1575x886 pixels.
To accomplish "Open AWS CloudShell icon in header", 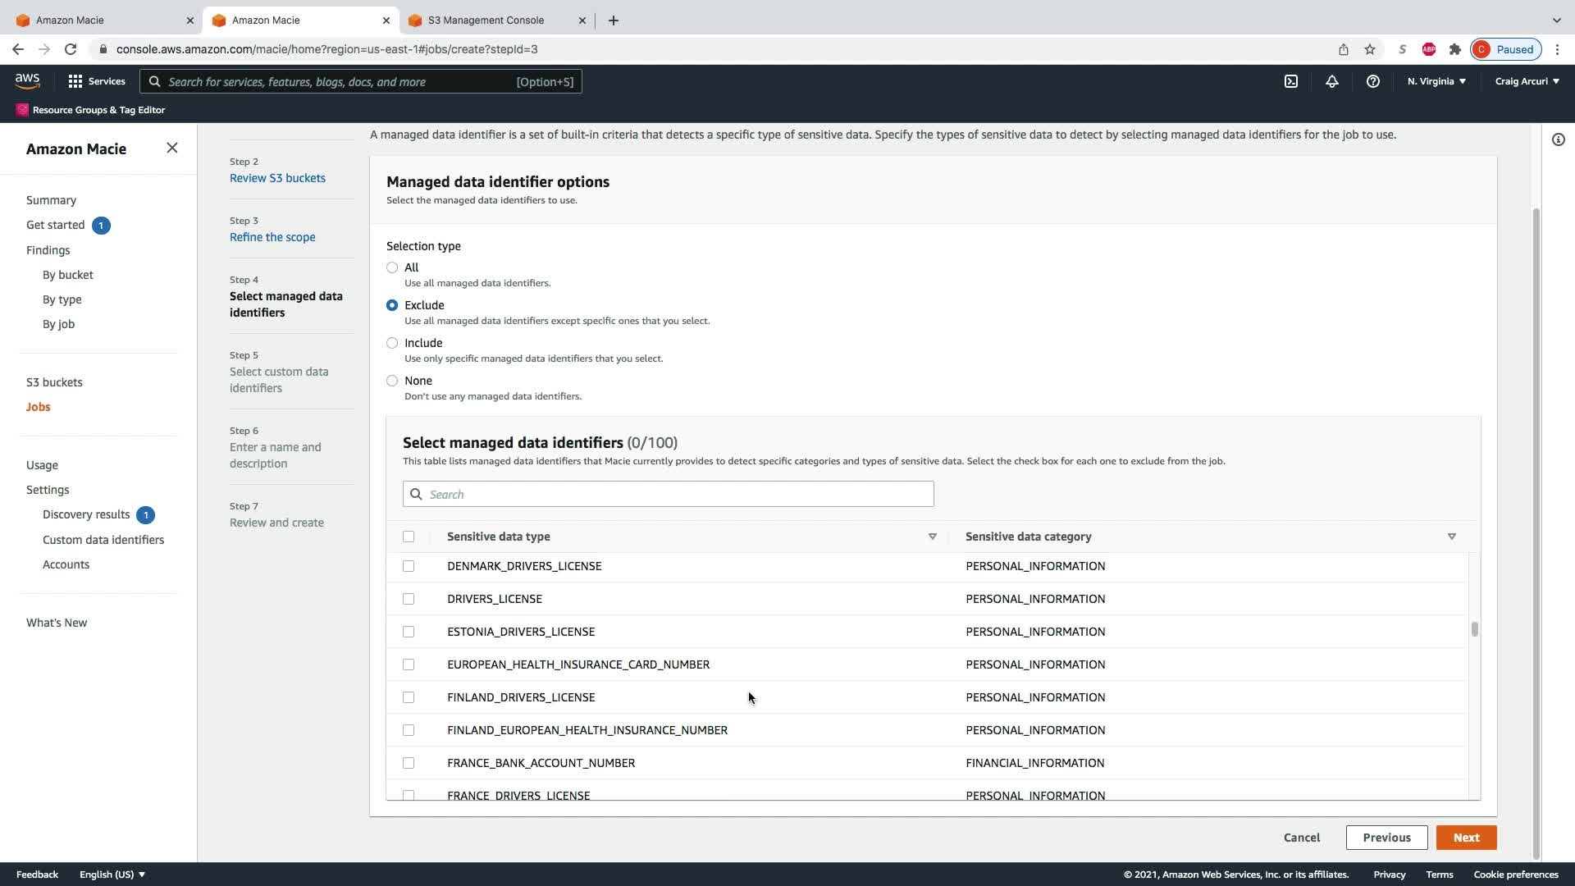I will point(1290,81).
